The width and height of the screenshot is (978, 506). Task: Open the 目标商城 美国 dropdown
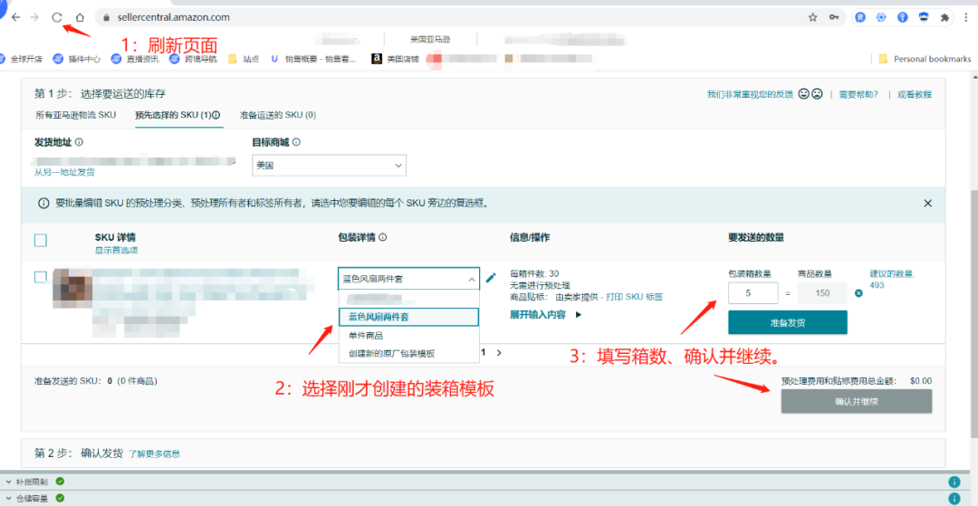click(x=329, y=166)
